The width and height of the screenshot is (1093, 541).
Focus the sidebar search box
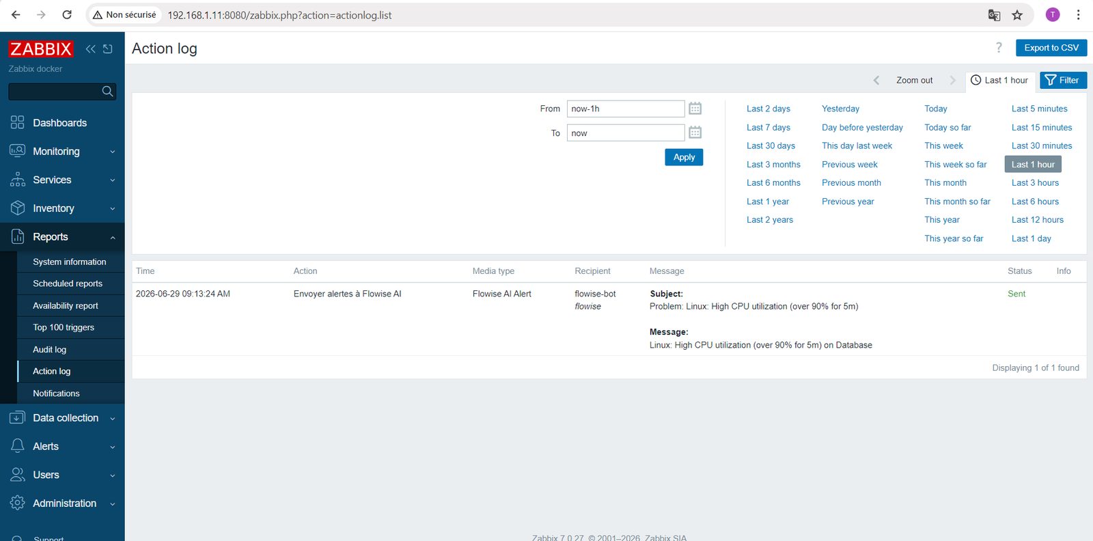[55, 92]
